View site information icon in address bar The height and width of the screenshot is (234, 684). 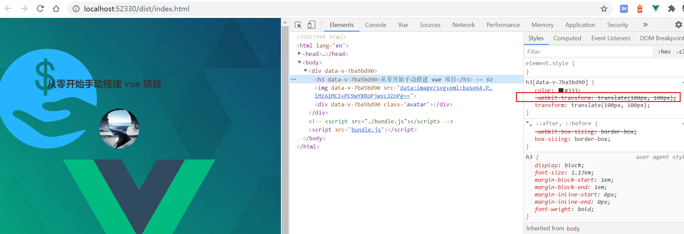(76, 9)
